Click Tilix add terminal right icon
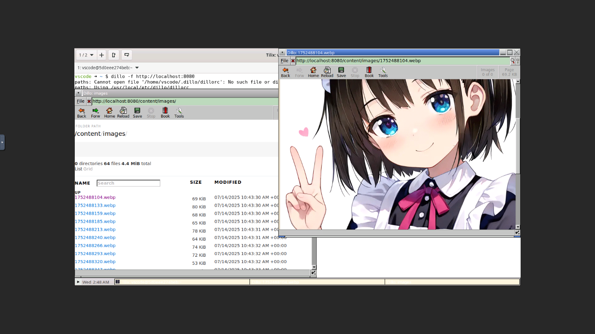Viewport: 595px width, 334px height. click(x=113, y=55)
